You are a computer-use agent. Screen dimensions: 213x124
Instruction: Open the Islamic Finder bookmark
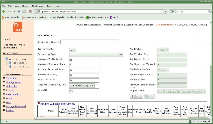(75, 17)
